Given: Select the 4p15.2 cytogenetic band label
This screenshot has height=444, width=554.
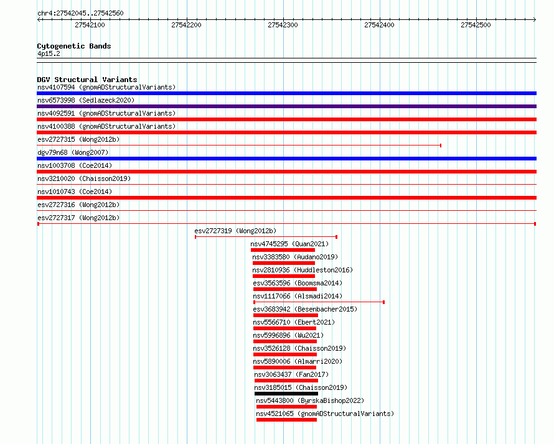Looking at the screenshot, I should point(49,53).
